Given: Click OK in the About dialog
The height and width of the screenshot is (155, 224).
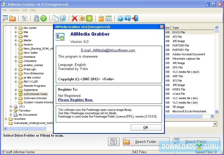Looking at the screenshot, I should tap(146, 127).
